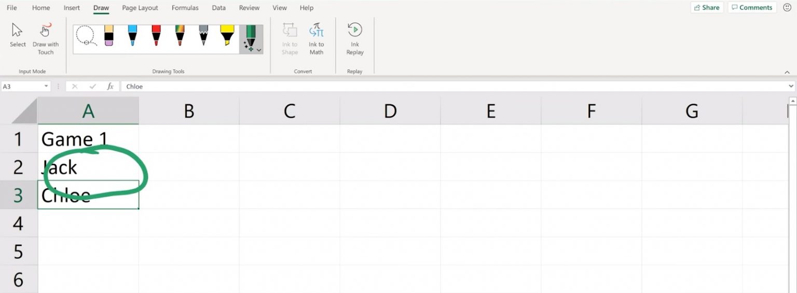
Task: Click inside the Name Box showing A3
Action: [x=22, y=87]
